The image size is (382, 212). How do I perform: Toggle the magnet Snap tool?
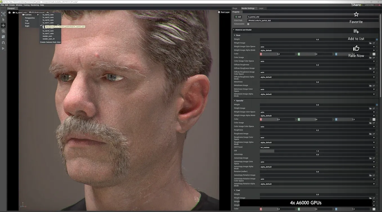pos(3,43)
